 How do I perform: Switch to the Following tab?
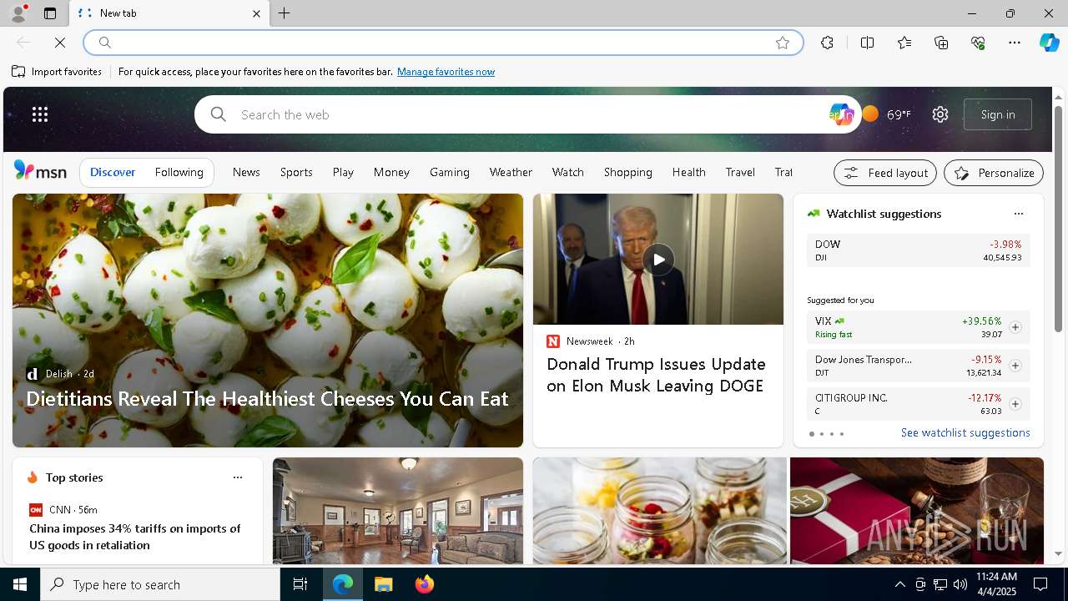coord(179,173)
